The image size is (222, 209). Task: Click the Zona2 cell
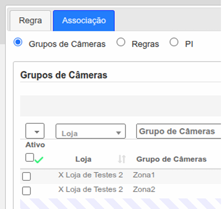tap(144, 190)
